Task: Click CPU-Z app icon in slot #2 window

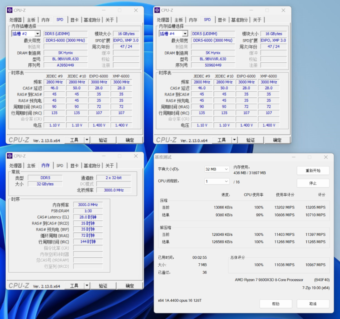Action: 9,10
